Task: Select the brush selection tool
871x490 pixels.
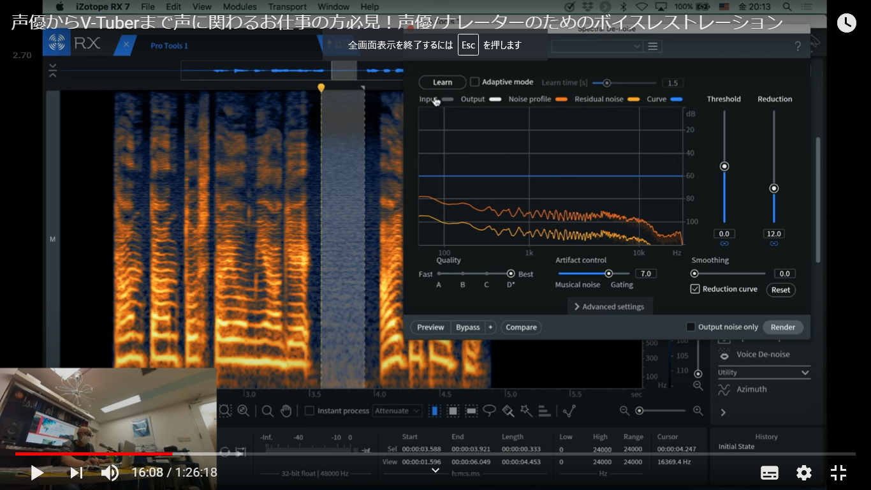Action: 508,411
